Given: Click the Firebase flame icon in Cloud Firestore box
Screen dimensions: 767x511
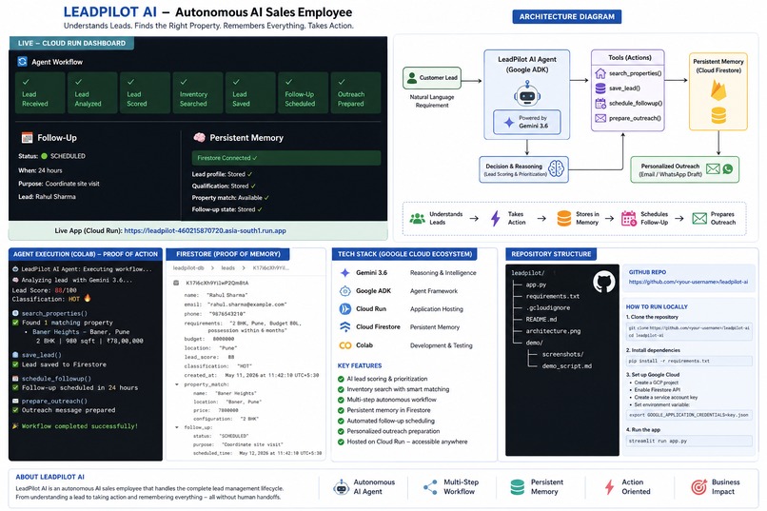Looking at the screenshot, I should (x=718, y=91).
